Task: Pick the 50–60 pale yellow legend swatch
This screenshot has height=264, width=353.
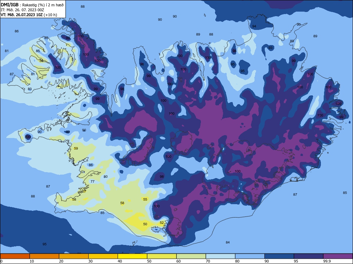Action: [162, 256]
